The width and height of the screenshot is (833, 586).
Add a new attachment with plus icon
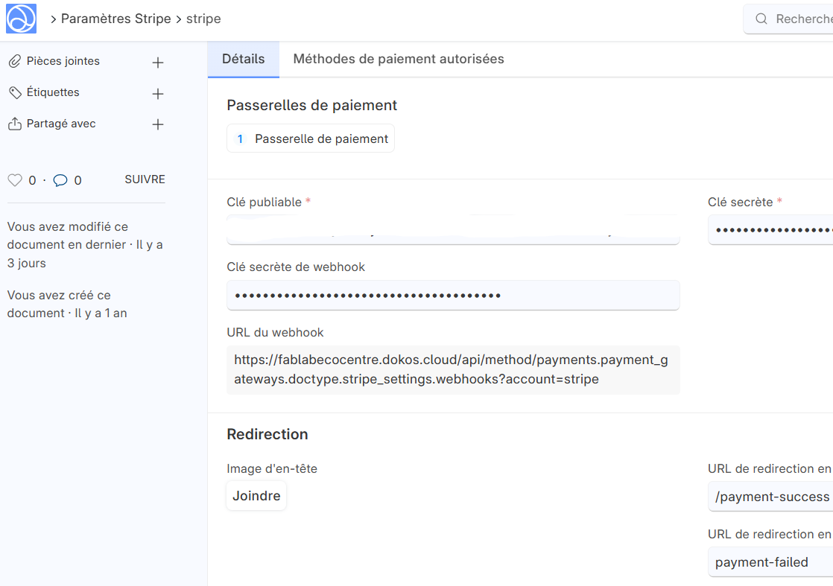158,63
